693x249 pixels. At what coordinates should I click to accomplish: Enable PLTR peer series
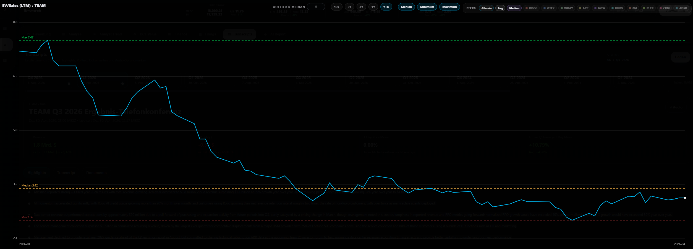tap(648, 8)
